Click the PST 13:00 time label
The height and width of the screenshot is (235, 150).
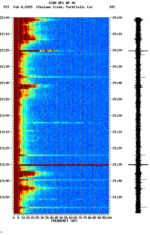click(x=5, y=116)
